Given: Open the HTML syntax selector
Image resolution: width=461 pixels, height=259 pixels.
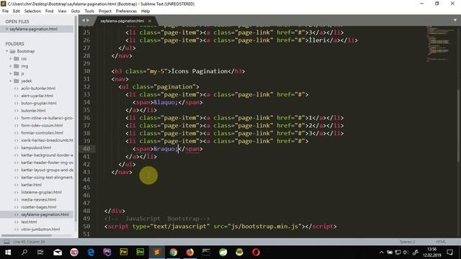Looking at the screenshot, I should click(x=441, y=242).
